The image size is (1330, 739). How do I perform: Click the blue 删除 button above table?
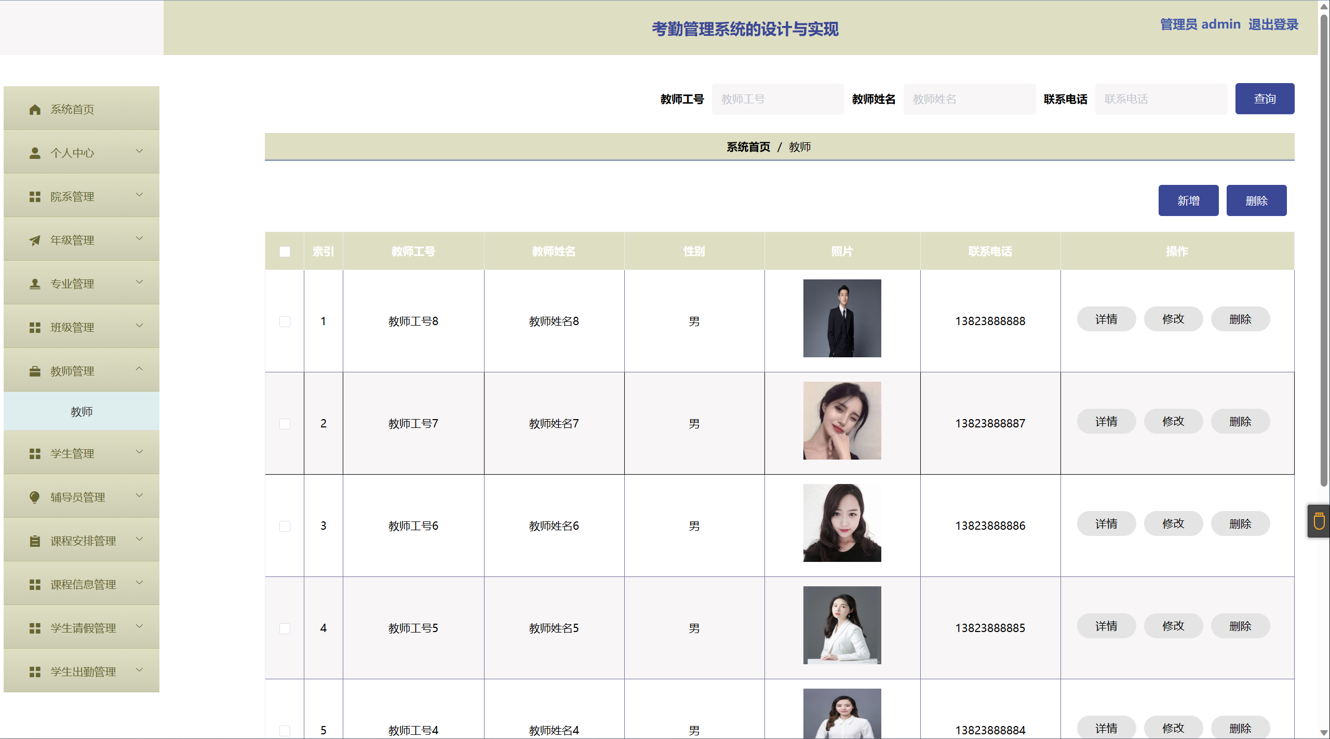(x=1256, y=200)
